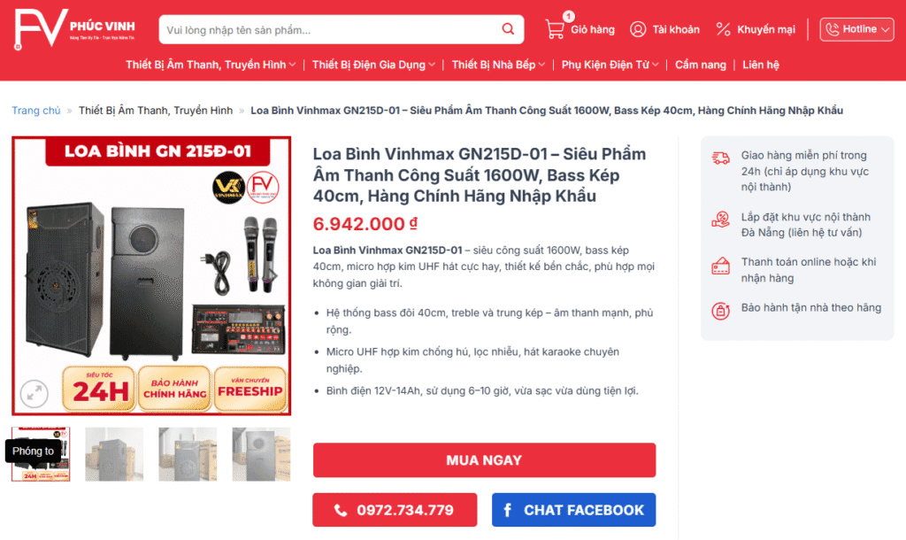
Task: Click the Phúc Vinh logo
Action: pyautogui.click(x=74, y=29)
